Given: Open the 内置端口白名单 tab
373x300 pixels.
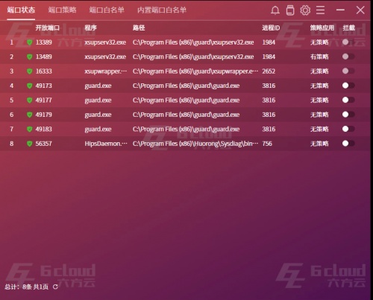Looking at the screenshot, I should [162, 10].
